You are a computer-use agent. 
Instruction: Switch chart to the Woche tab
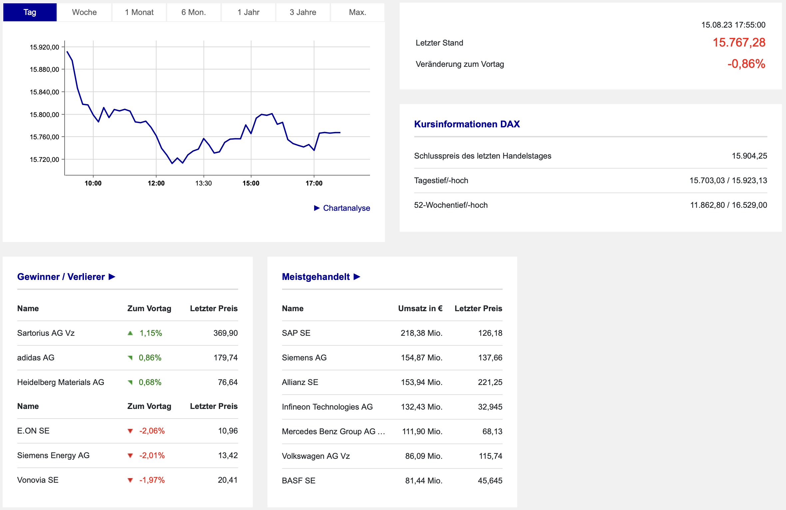pos(84,12)
